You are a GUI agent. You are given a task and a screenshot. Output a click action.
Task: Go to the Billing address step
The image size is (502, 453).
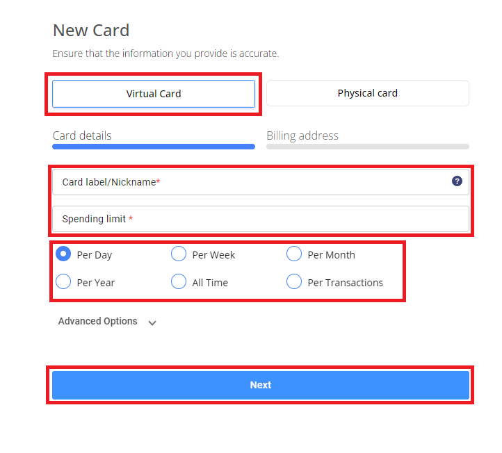(x=302, y=135)
